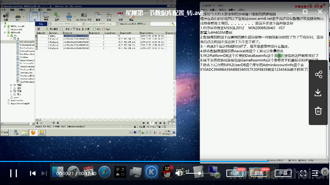330x185 pixels.
Task: Switch to grid view toggle
Action: (x=170, y=123)
